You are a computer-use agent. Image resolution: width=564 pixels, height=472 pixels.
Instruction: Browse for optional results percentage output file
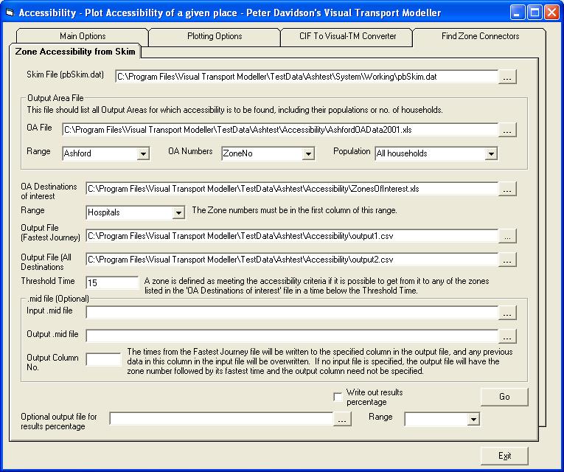(342, 419)
